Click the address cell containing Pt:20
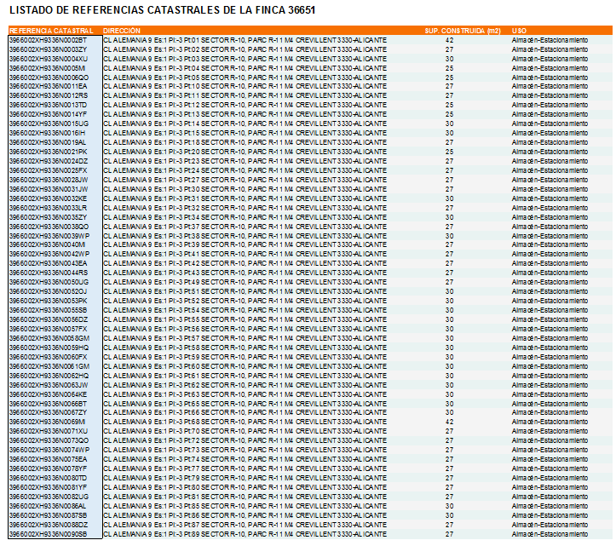This screenshot has height=546, width=616. click(x=245, y=152)
